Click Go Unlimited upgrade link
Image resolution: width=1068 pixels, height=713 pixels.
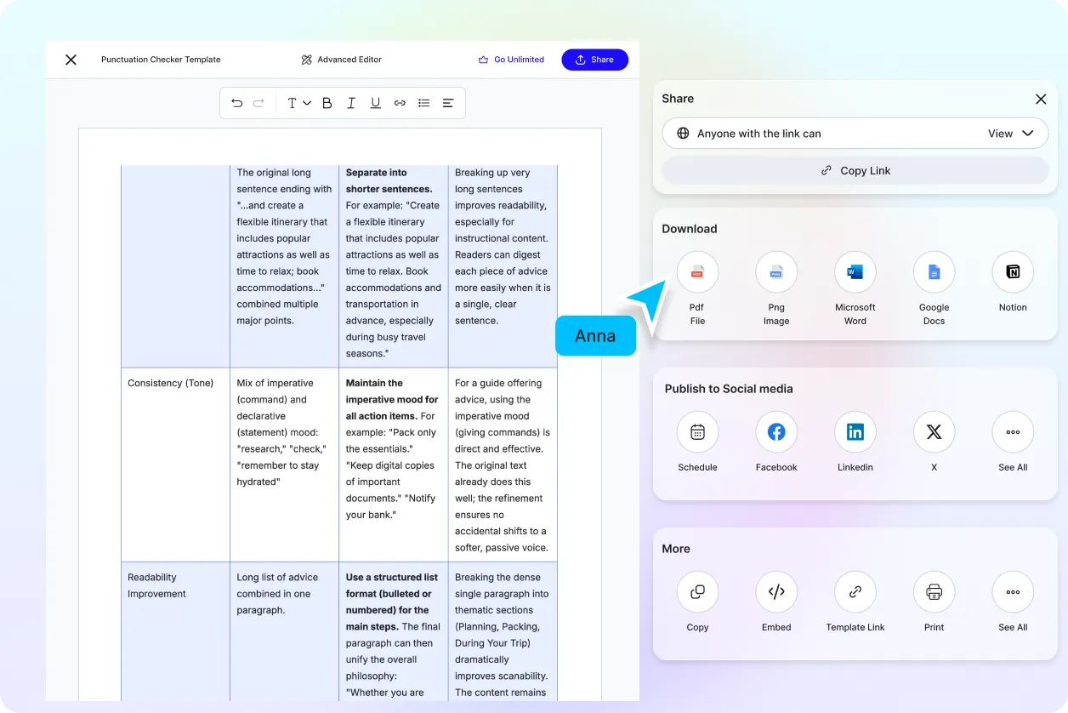511,60
